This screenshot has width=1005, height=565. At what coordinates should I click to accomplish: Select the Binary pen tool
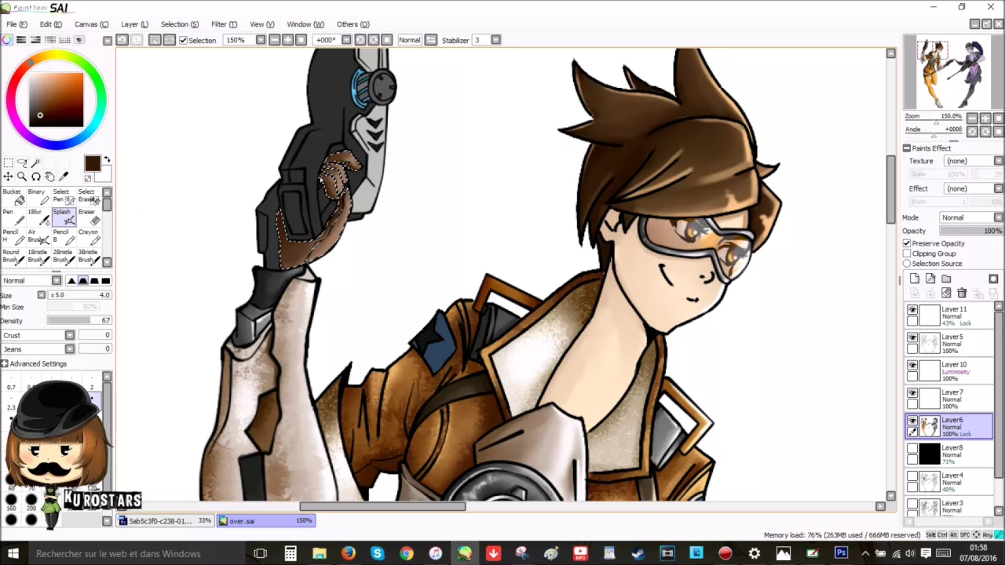point(38,196)
